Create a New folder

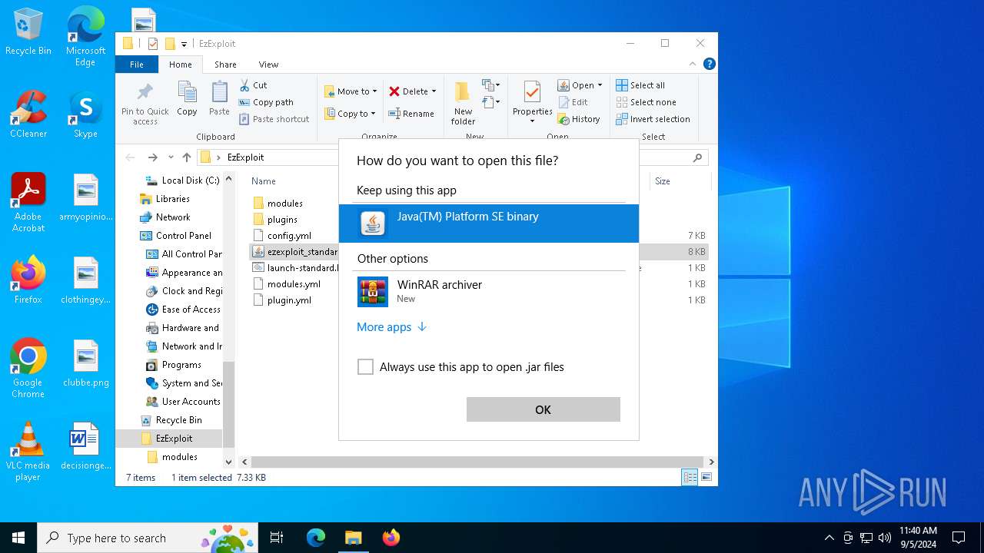463,103
